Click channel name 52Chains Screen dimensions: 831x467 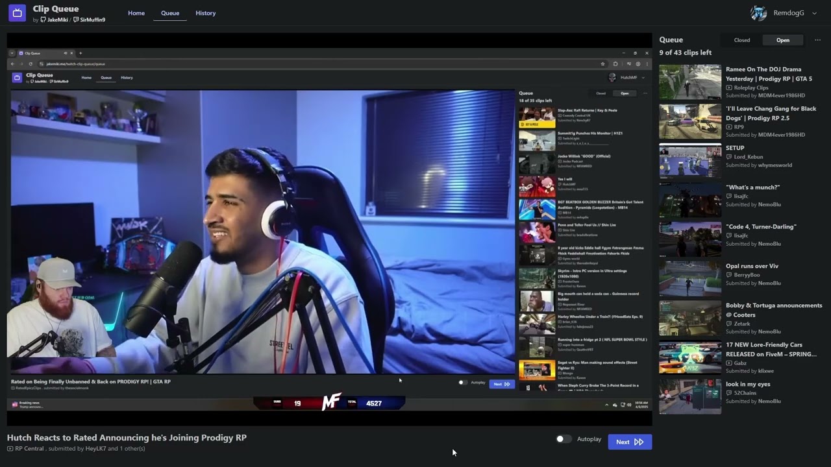tap(745, 393)
